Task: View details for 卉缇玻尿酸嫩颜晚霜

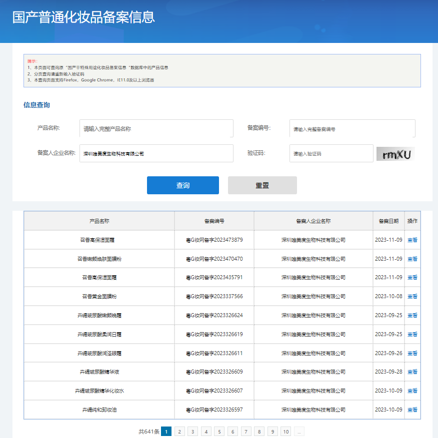Action: pos(412,315)
